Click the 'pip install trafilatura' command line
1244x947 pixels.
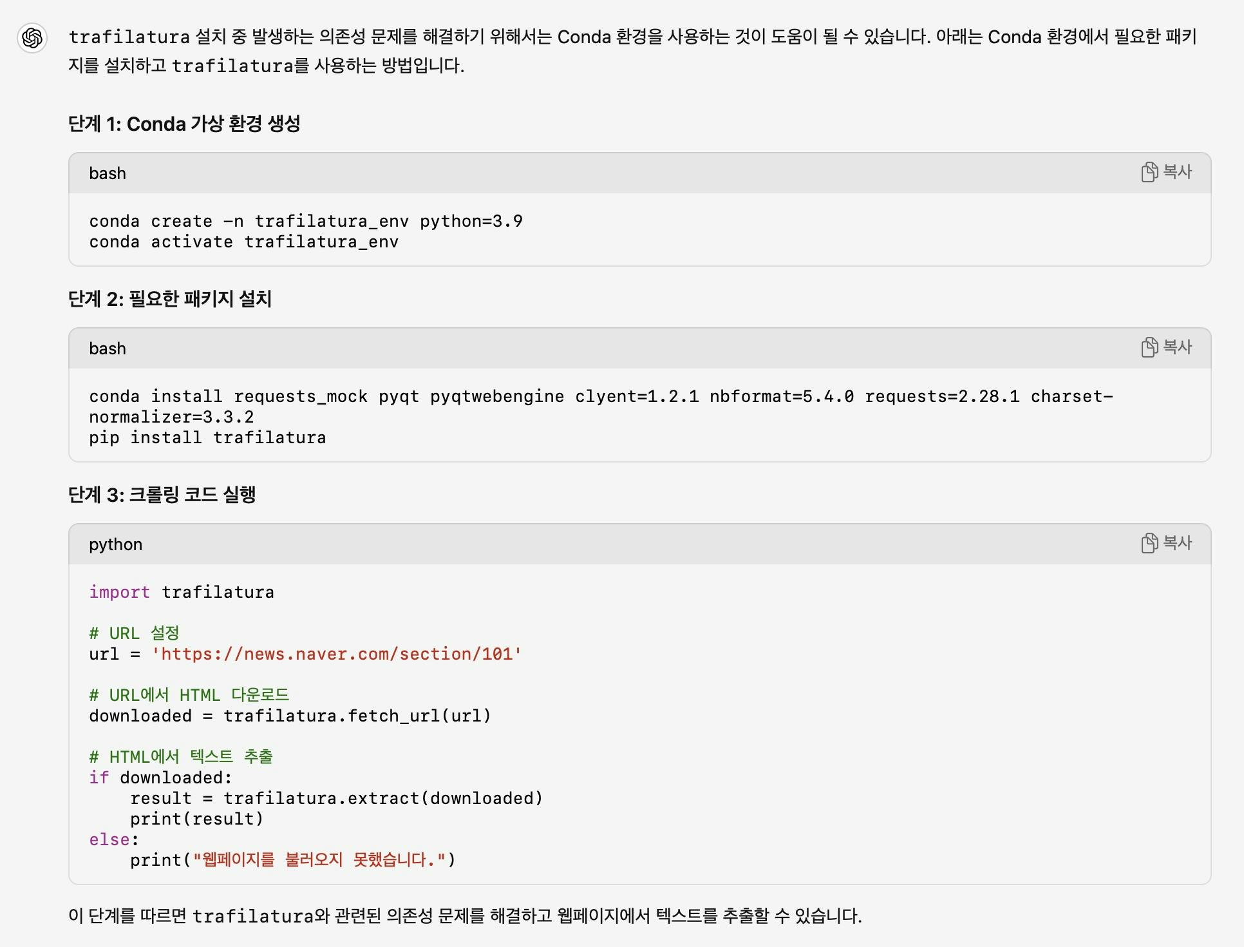pos(207,437)
